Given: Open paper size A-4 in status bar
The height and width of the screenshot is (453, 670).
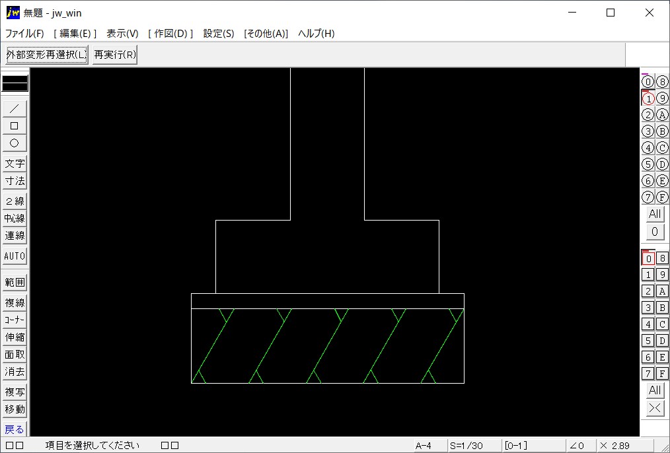Looking at the screenshot, I should pos(431,446).
